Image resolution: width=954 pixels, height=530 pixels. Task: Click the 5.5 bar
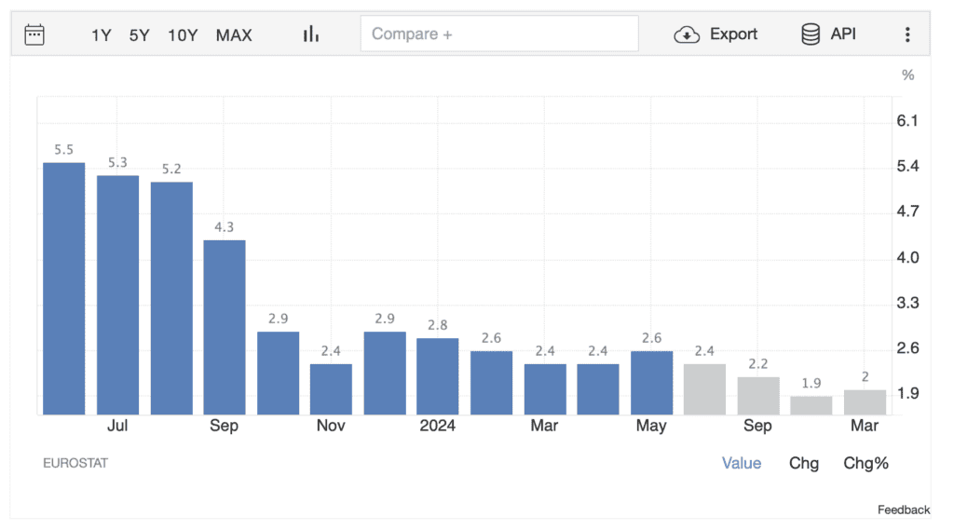coord(64,289)
